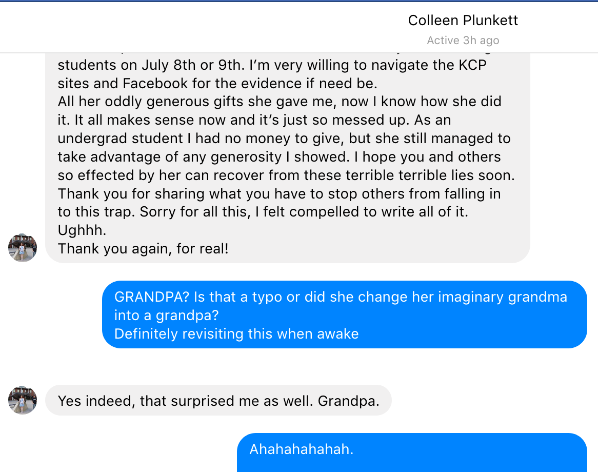Click the line "Thank you again, for real!"
The image size is (598, 472).
point(143,249)
